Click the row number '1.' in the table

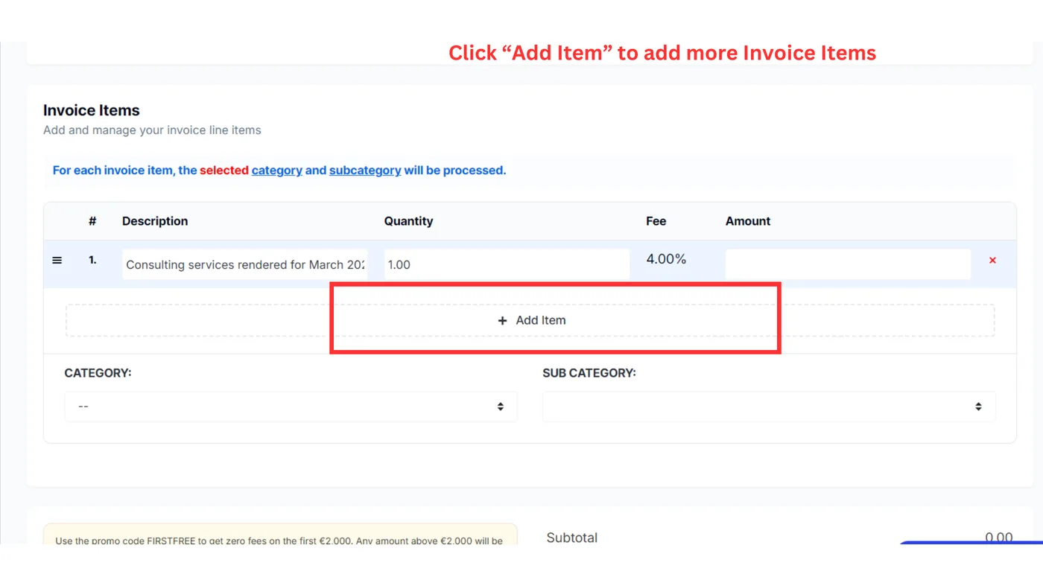point(92,261)
